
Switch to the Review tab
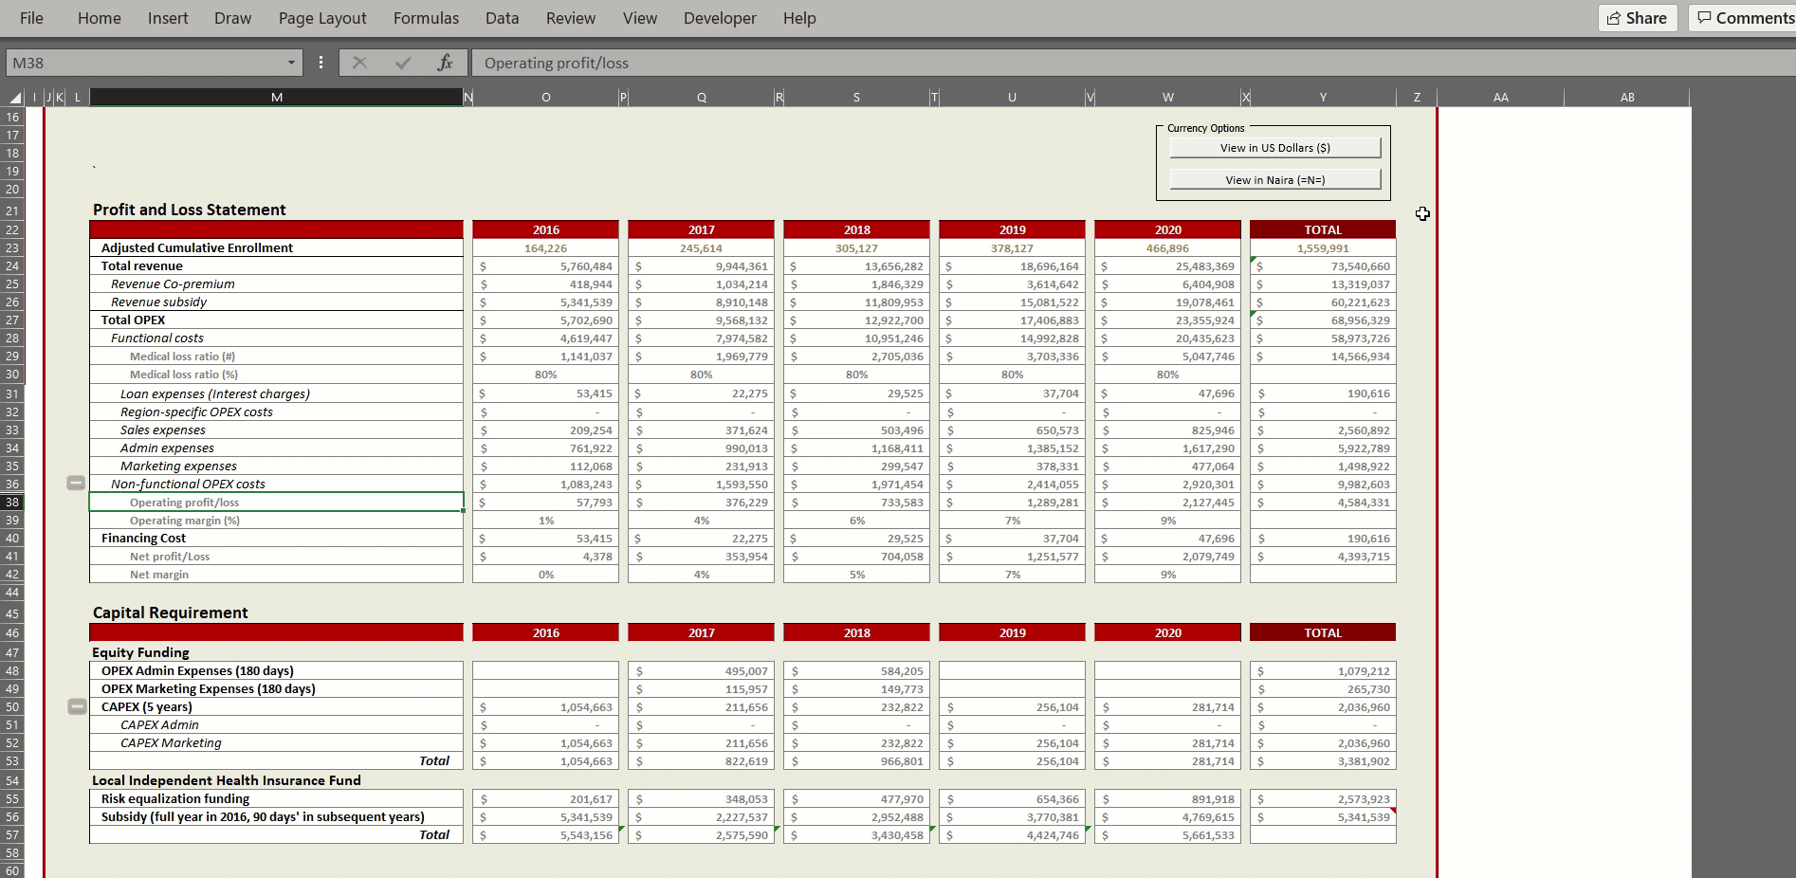(571, 18)
